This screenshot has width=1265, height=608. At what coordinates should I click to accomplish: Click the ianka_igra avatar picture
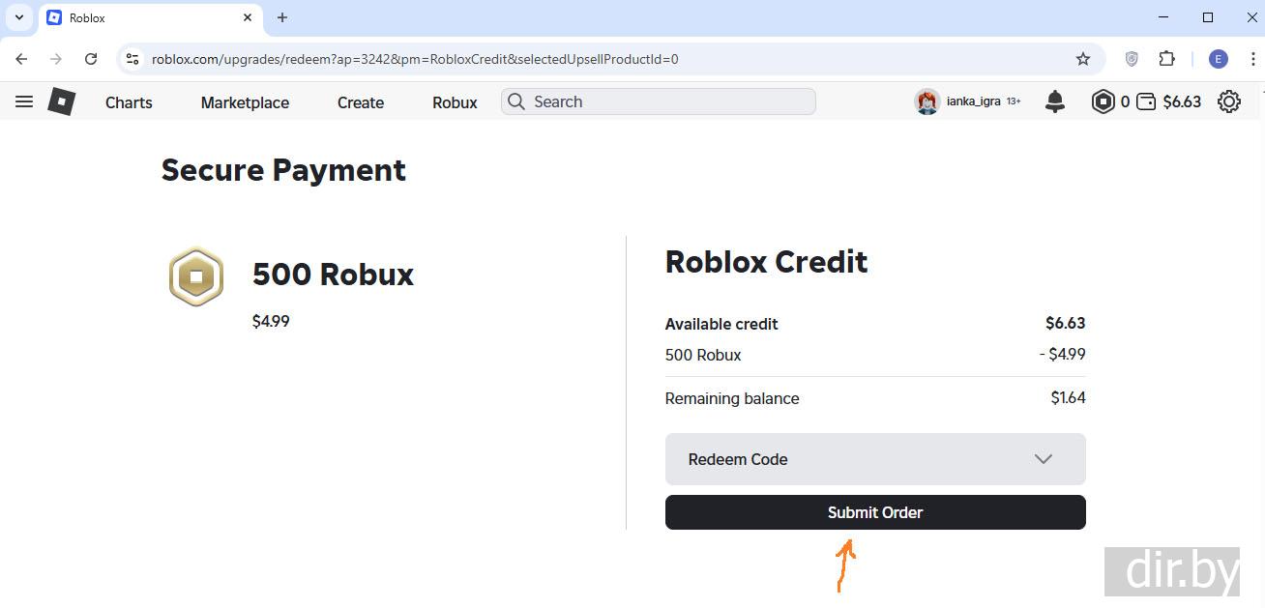(x=927, y=101)
